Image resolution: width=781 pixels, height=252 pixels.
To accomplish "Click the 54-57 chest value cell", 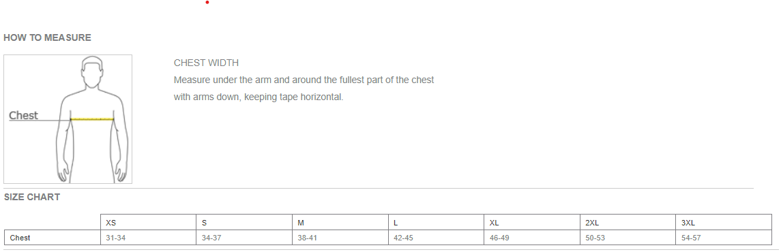I will [724, 238].
